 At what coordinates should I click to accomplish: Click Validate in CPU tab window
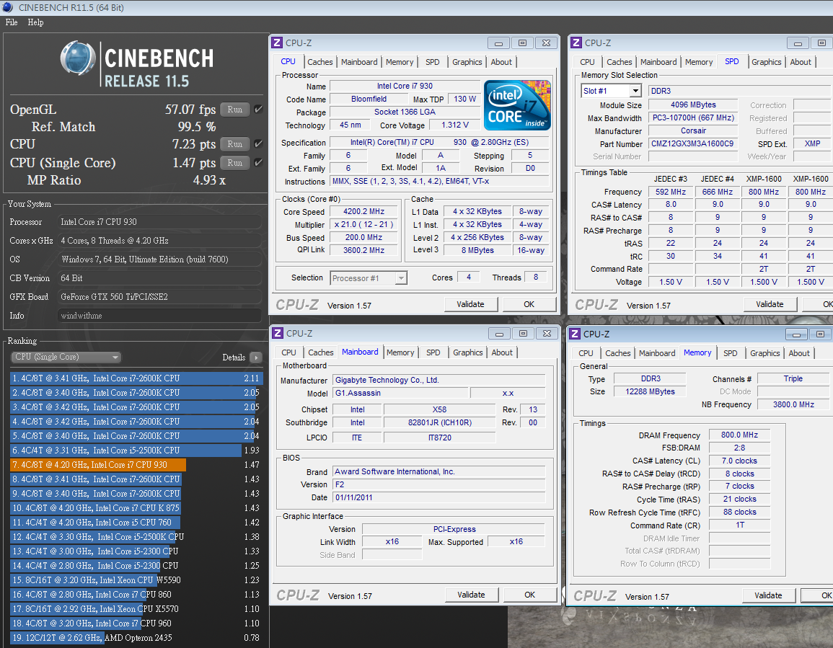pyautogui.click(x=471, y=304)
